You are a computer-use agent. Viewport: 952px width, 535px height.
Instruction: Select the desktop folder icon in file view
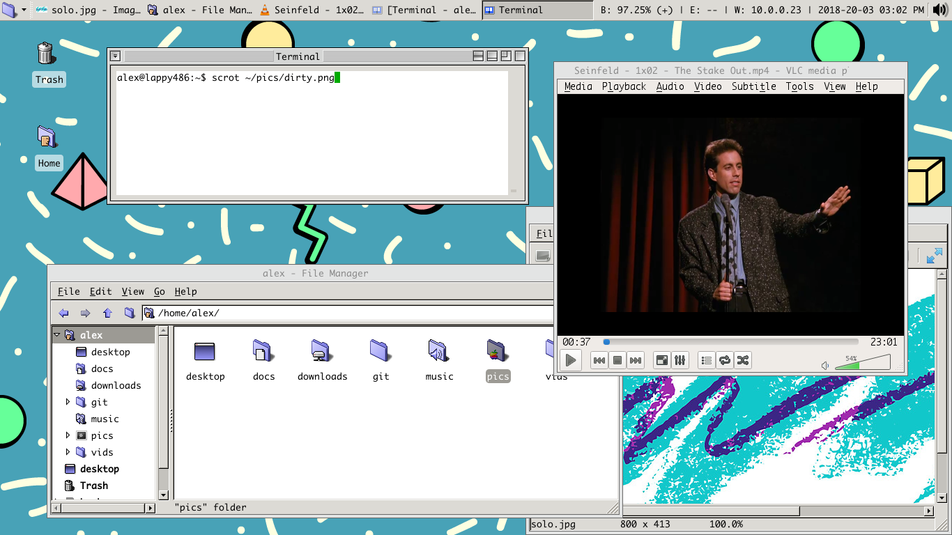point(205,352)
